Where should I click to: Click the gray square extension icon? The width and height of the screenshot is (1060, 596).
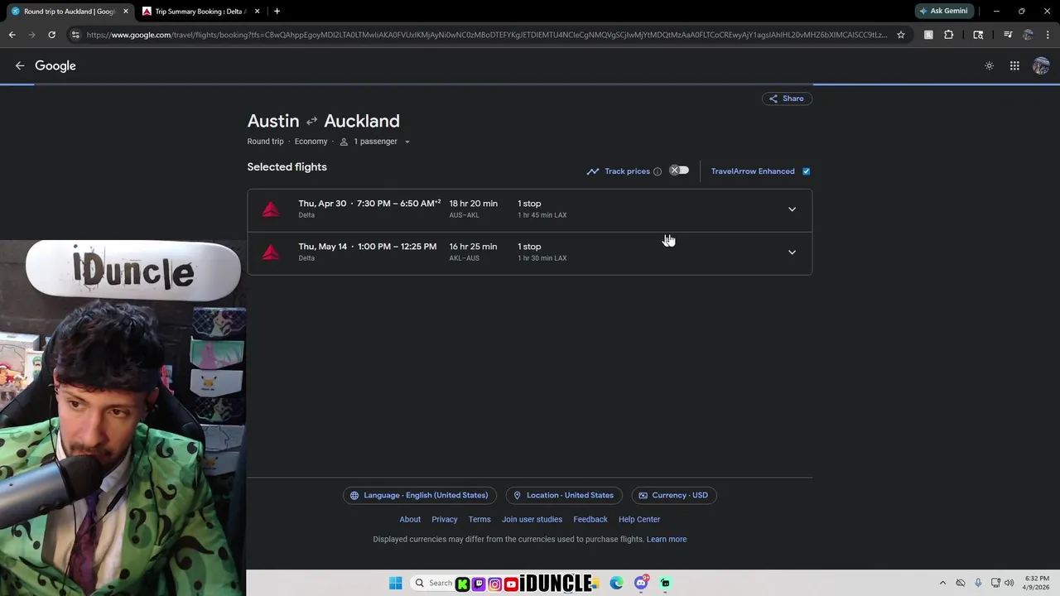pos(928,35)
